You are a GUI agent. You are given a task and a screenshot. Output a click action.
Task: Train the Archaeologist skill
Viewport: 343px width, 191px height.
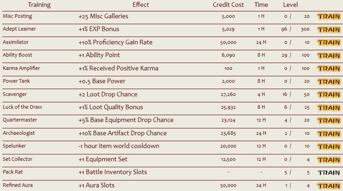tap(329, 134)
